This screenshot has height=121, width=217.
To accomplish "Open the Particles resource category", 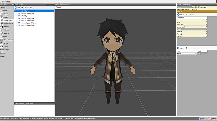I will tap(7, 27).
